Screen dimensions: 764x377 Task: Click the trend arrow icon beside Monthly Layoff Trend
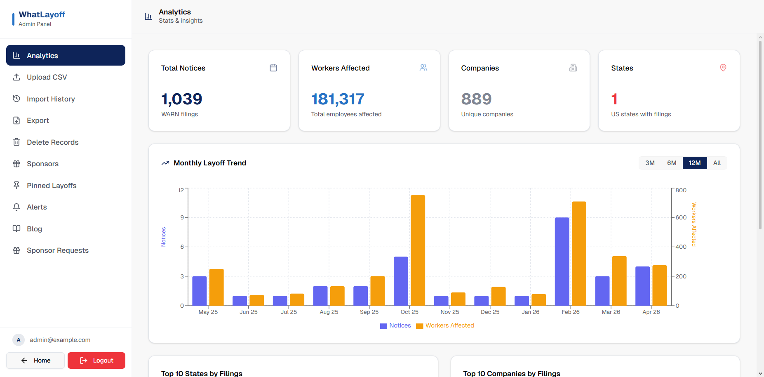tap(165, 163)
